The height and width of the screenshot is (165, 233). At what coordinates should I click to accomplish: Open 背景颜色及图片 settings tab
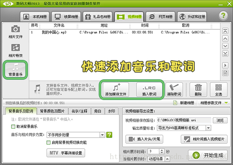pyautogui.click(x=52, y=111)
